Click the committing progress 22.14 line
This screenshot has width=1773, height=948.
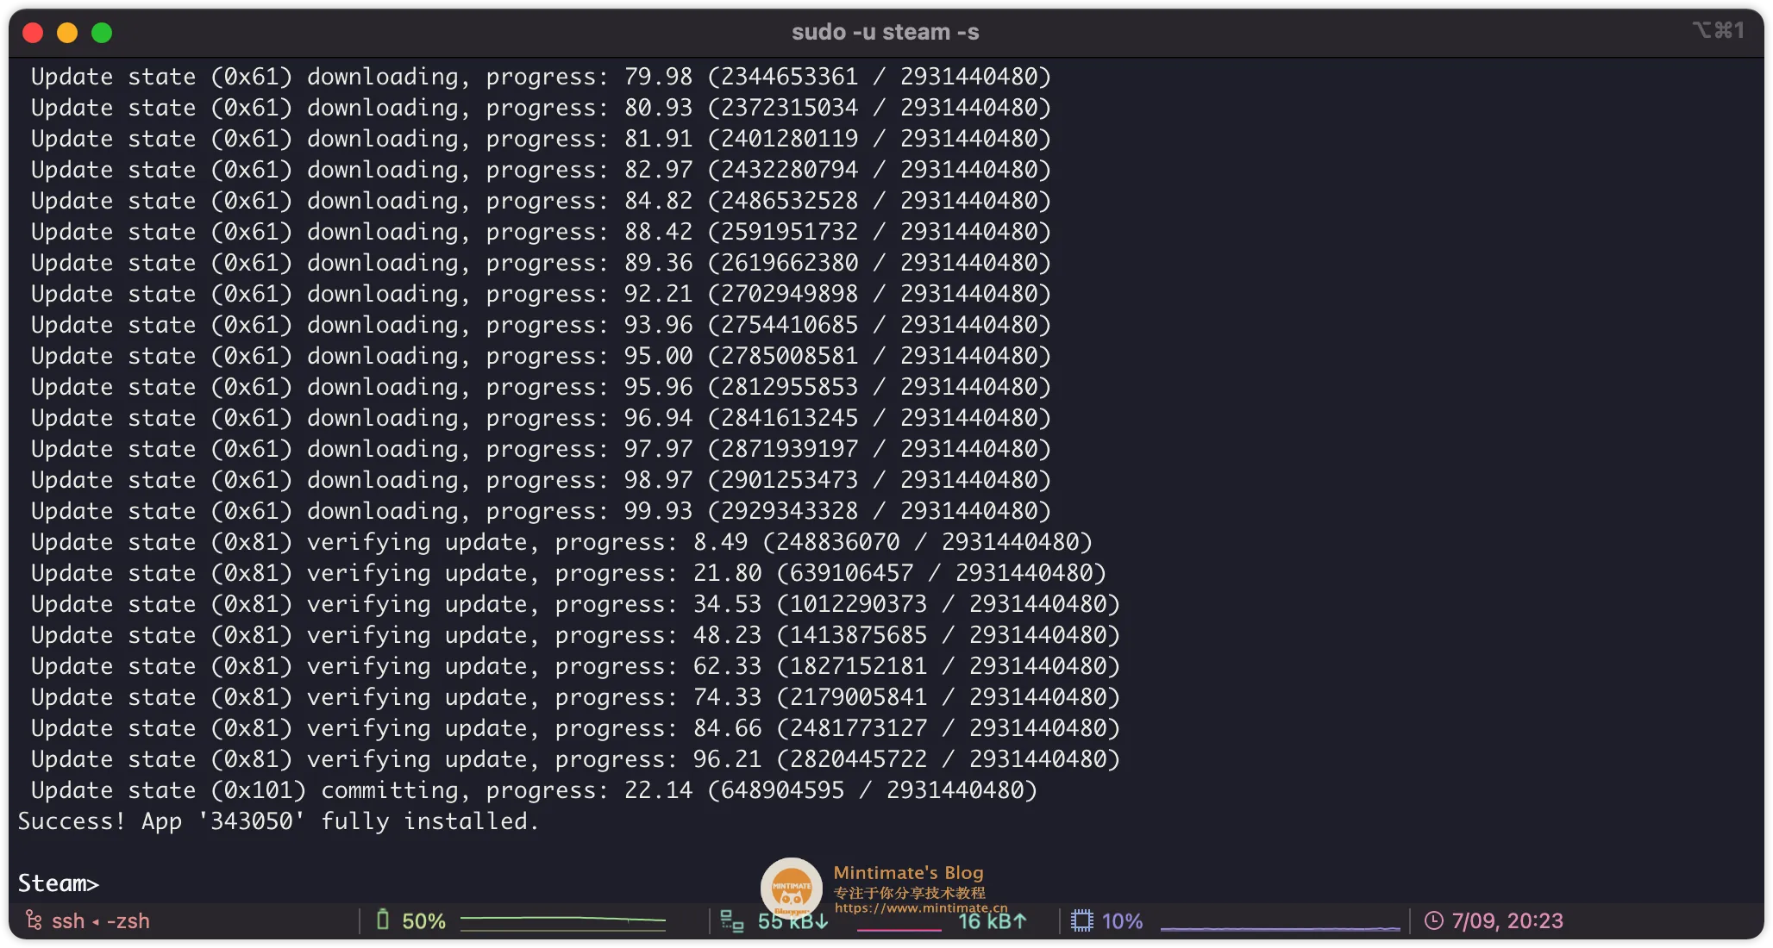click(x=534, y=790)
